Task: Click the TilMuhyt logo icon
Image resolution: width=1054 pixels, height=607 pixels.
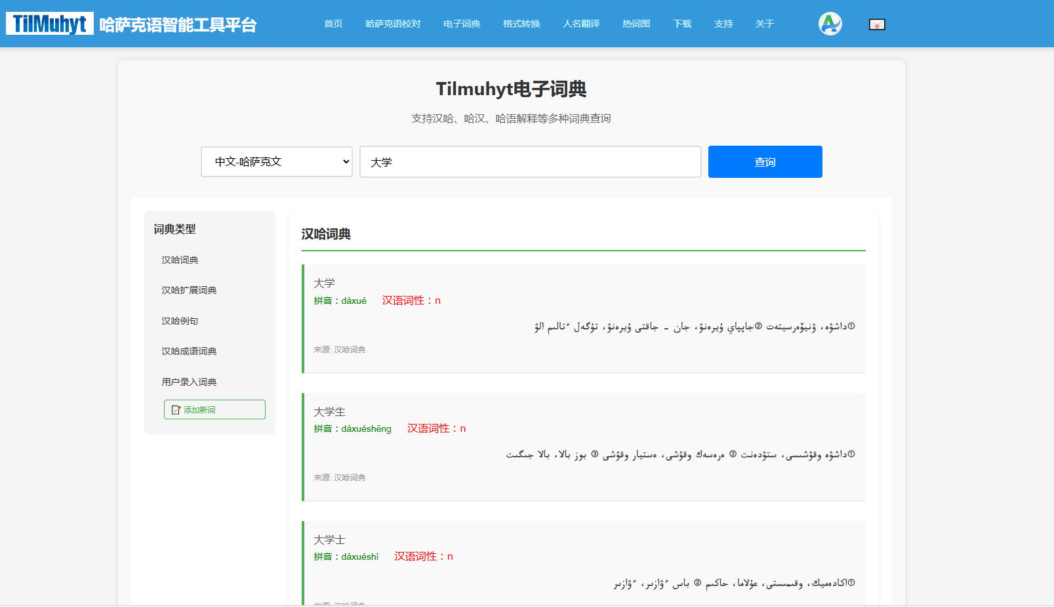Action: coord(49,24)
